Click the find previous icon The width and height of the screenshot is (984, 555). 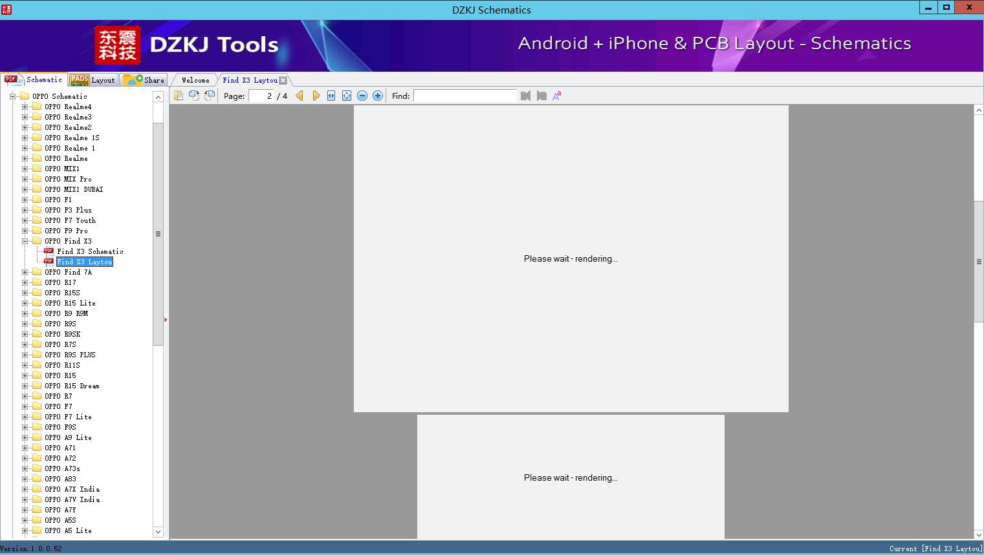[525, 96]
